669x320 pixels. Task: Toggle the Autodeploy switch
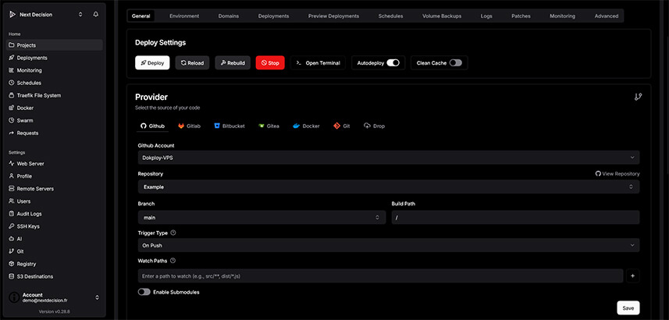pos(393,62)
